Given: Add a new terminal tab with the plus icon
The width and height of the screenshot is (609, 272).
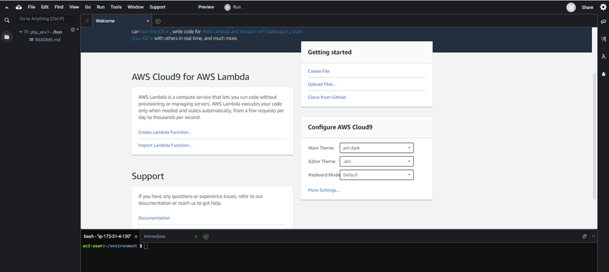Looking at the screenshot, I should click(206, 237).
